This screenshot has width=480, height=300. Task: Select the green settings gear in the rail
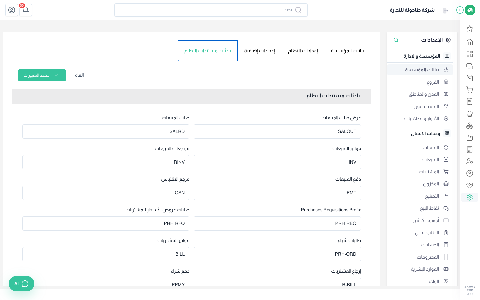[x=470, y=197]
